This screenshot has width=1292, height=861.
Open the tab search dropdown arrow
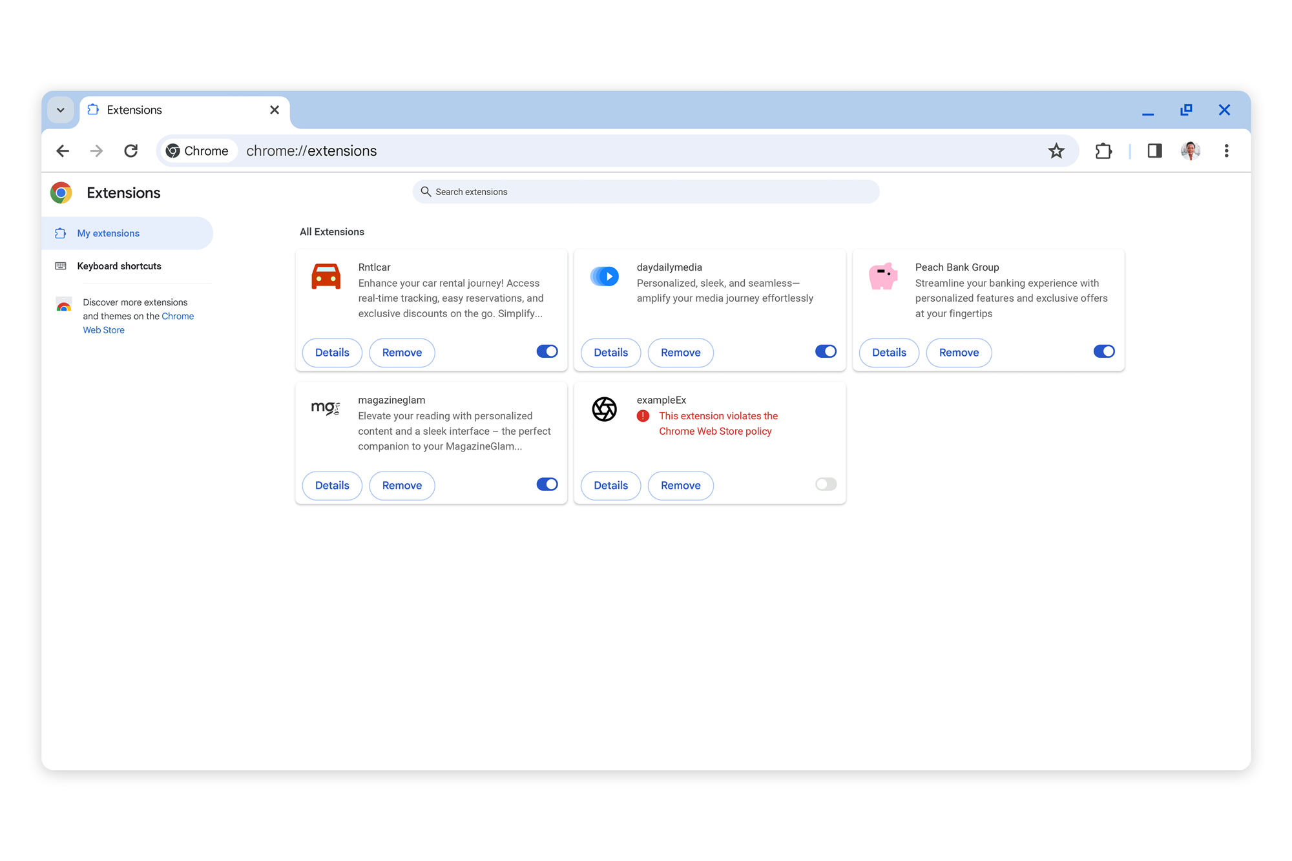(x=61, y=110)
